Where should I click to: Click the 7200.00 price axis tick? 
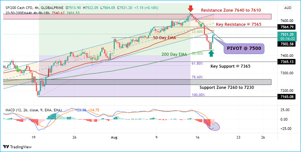coord(287,91)
